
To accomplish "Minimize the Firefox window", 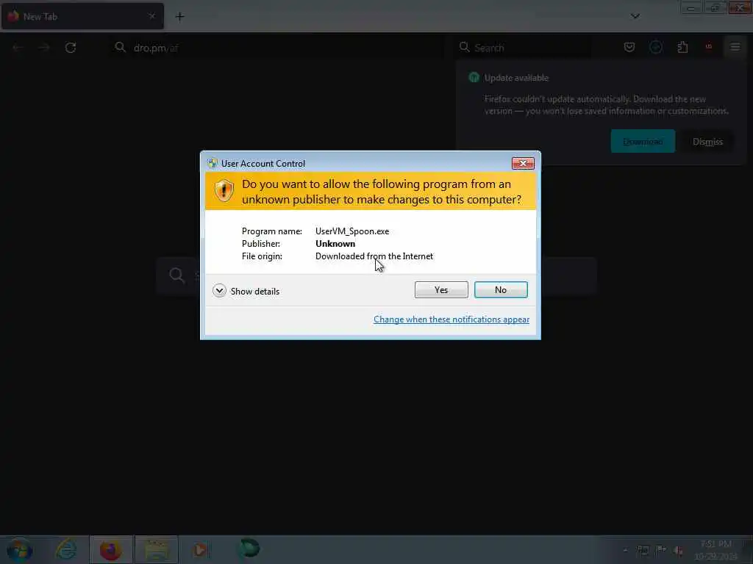I will [691, 8].
